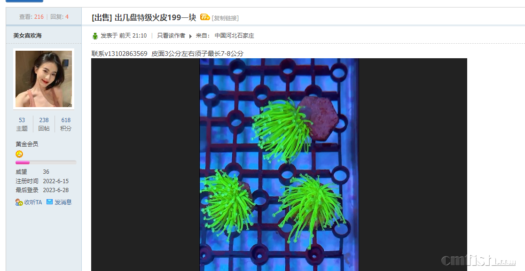Screen dimensions: 525x271
Task: Click the green author status icon
Action: click(95, 36)
